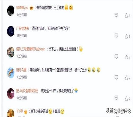133x117 pixels.
Task: Reply to the '25下去，换谁上去合适呢' comment
Action: point(116,56)
